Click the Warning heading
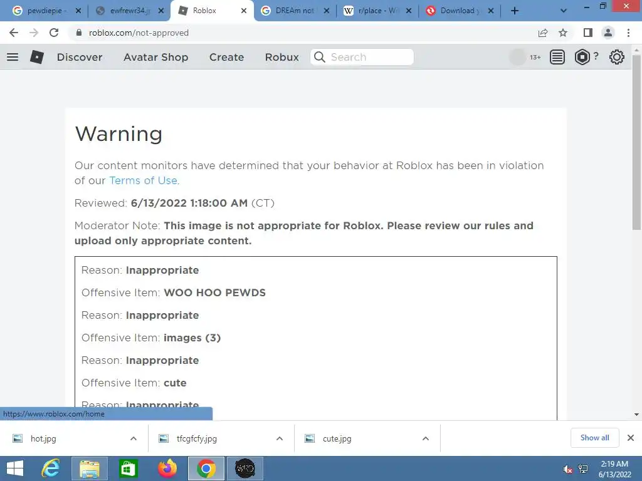This screenshot has width=642, height=481. pos(118,134)
